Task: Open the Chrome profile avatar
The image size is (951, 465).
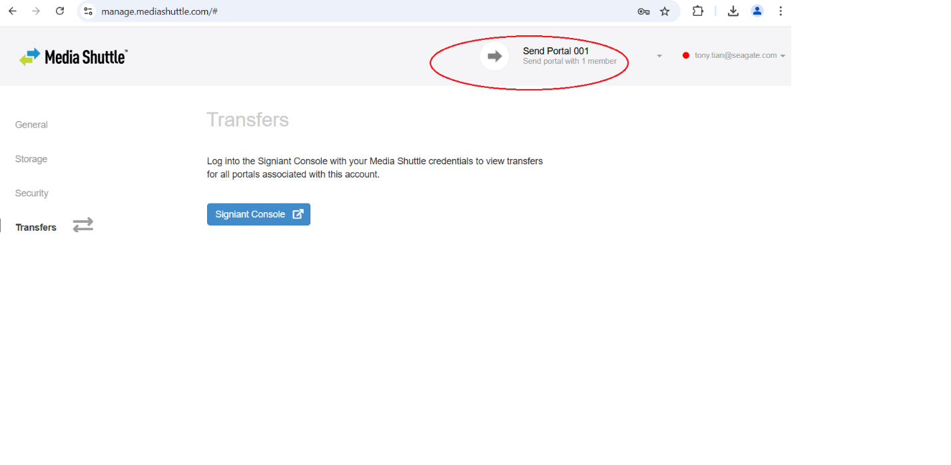Action: [757, 11]
